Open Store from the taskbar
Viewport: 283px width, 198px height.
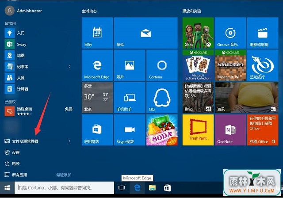click(x=167, y=188)
